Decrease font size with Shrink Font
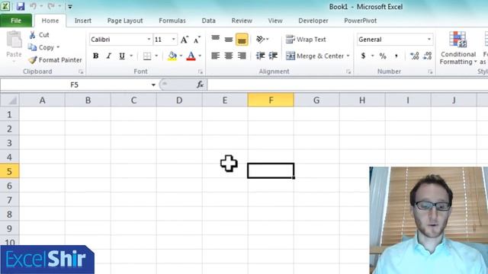The height and width of the screenshot is (274, 488). 197,40
